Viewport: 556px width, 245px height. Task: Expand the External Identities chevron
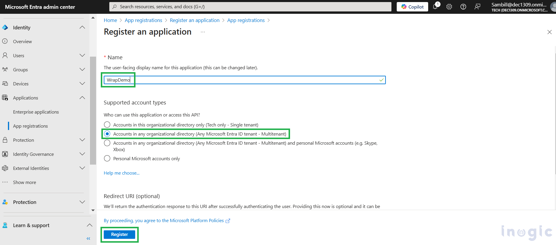pyautogui.click(x=82, y=168)
